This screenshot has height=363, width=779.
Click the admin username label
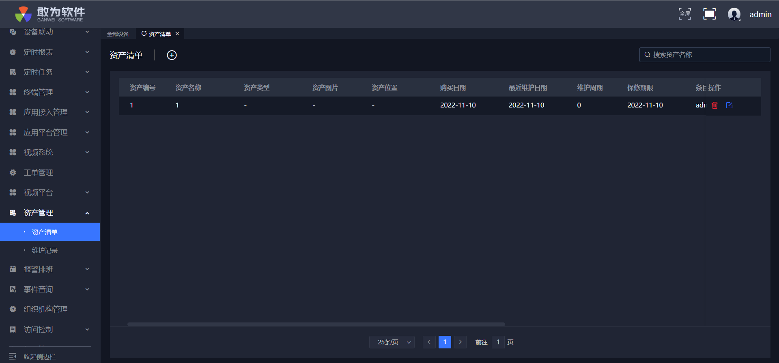760,15
